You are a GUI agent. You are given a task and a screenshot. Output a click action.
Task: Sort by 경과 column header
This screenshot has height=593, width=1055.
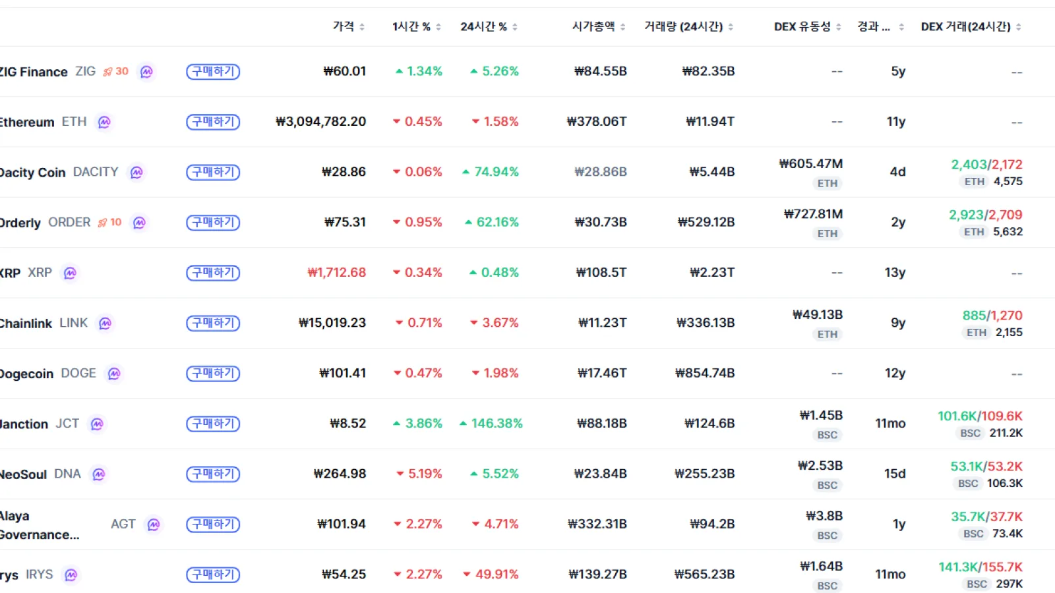point(880,26)
